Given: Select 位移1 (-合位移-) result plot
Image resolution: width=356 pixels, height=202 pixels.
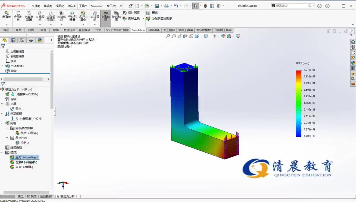Looking at the screenshot, I should click(24, 162).
